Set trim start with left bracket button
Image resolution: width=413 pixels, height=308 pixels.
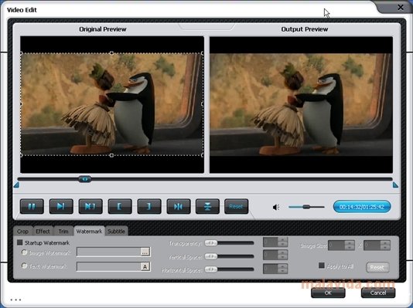click(120, 206)
